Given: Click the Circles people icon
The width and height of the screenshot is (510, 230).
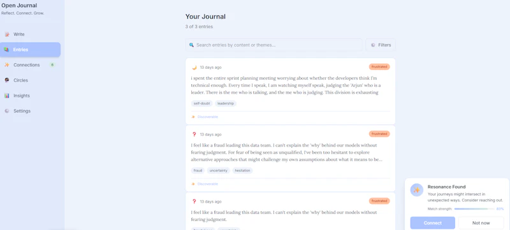Looking at the screenshot, I should click(x=7, y=80).
